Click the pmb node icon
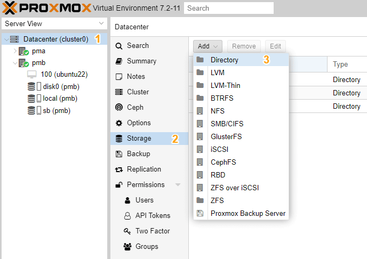This screenshot has width=367, height=259. 23,63
